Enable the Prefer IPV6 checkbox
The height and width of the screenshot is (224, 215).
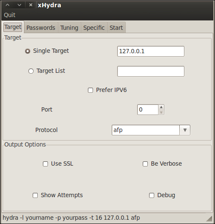pos(91,90)
